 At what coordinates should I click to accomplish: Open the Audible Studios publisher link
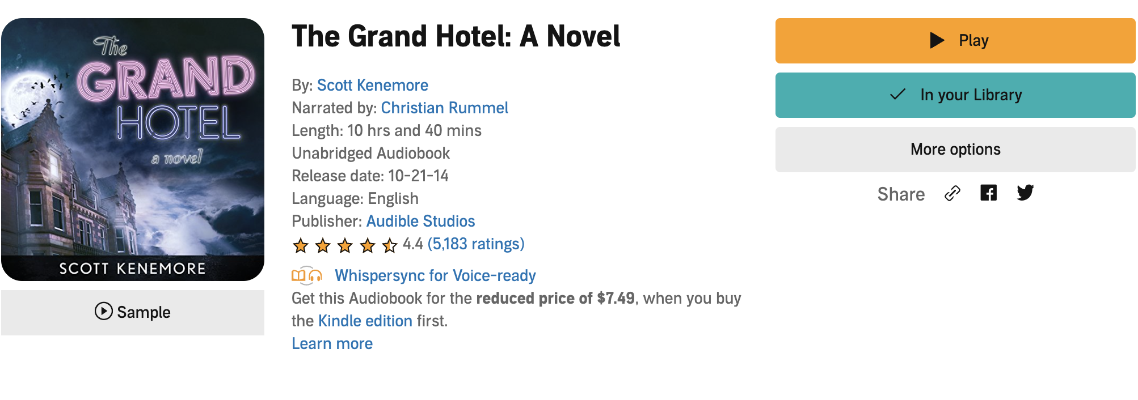pyautogui.click(x=420, y=221)
